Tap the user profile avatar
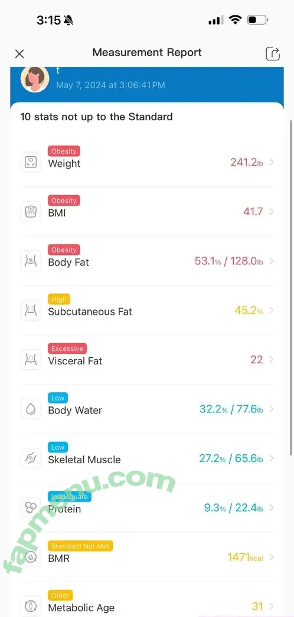Viewport: 294px width, 617px height. 35,78
